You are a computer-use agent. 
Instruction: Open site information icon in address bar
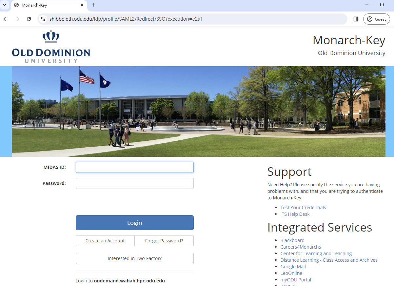tap(43, 19)
